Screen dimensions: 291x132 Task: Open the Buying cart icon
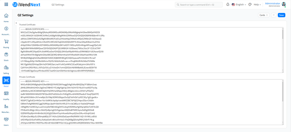[6, 42]
